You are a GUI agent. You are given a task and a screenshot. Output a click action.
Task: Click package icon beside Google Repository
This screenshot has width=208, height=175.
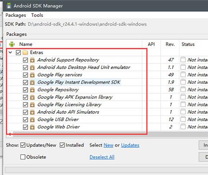pos(32,90)
